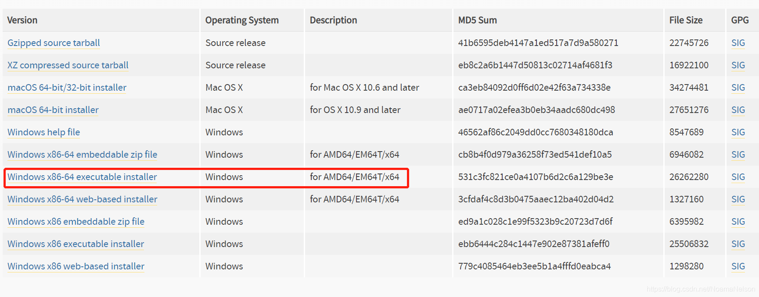Screen dimensions: 759x297
Task: Select MD5 cb8b4f0d979a36258f73ed541def10a5
Action: [x=535, y=155]
